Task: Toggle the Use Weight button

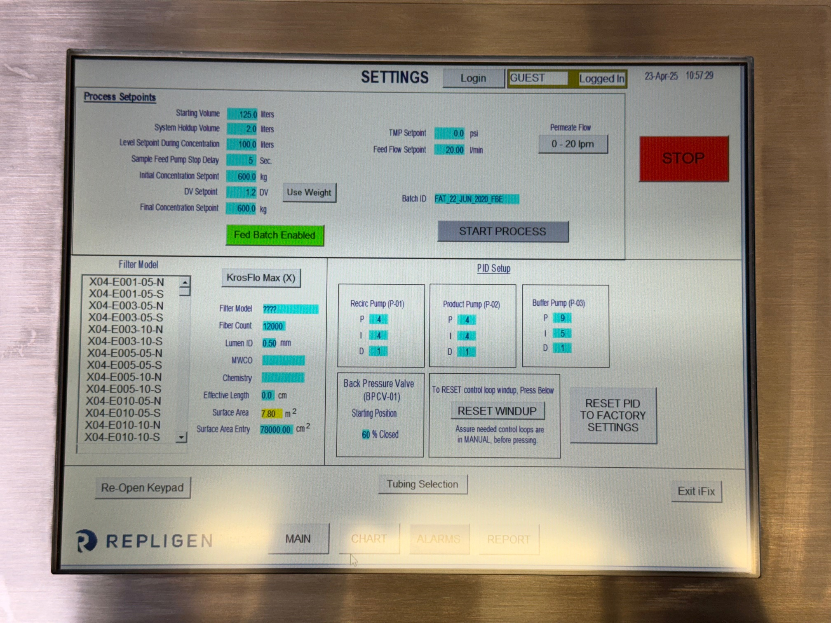Action: coord(309,192)
